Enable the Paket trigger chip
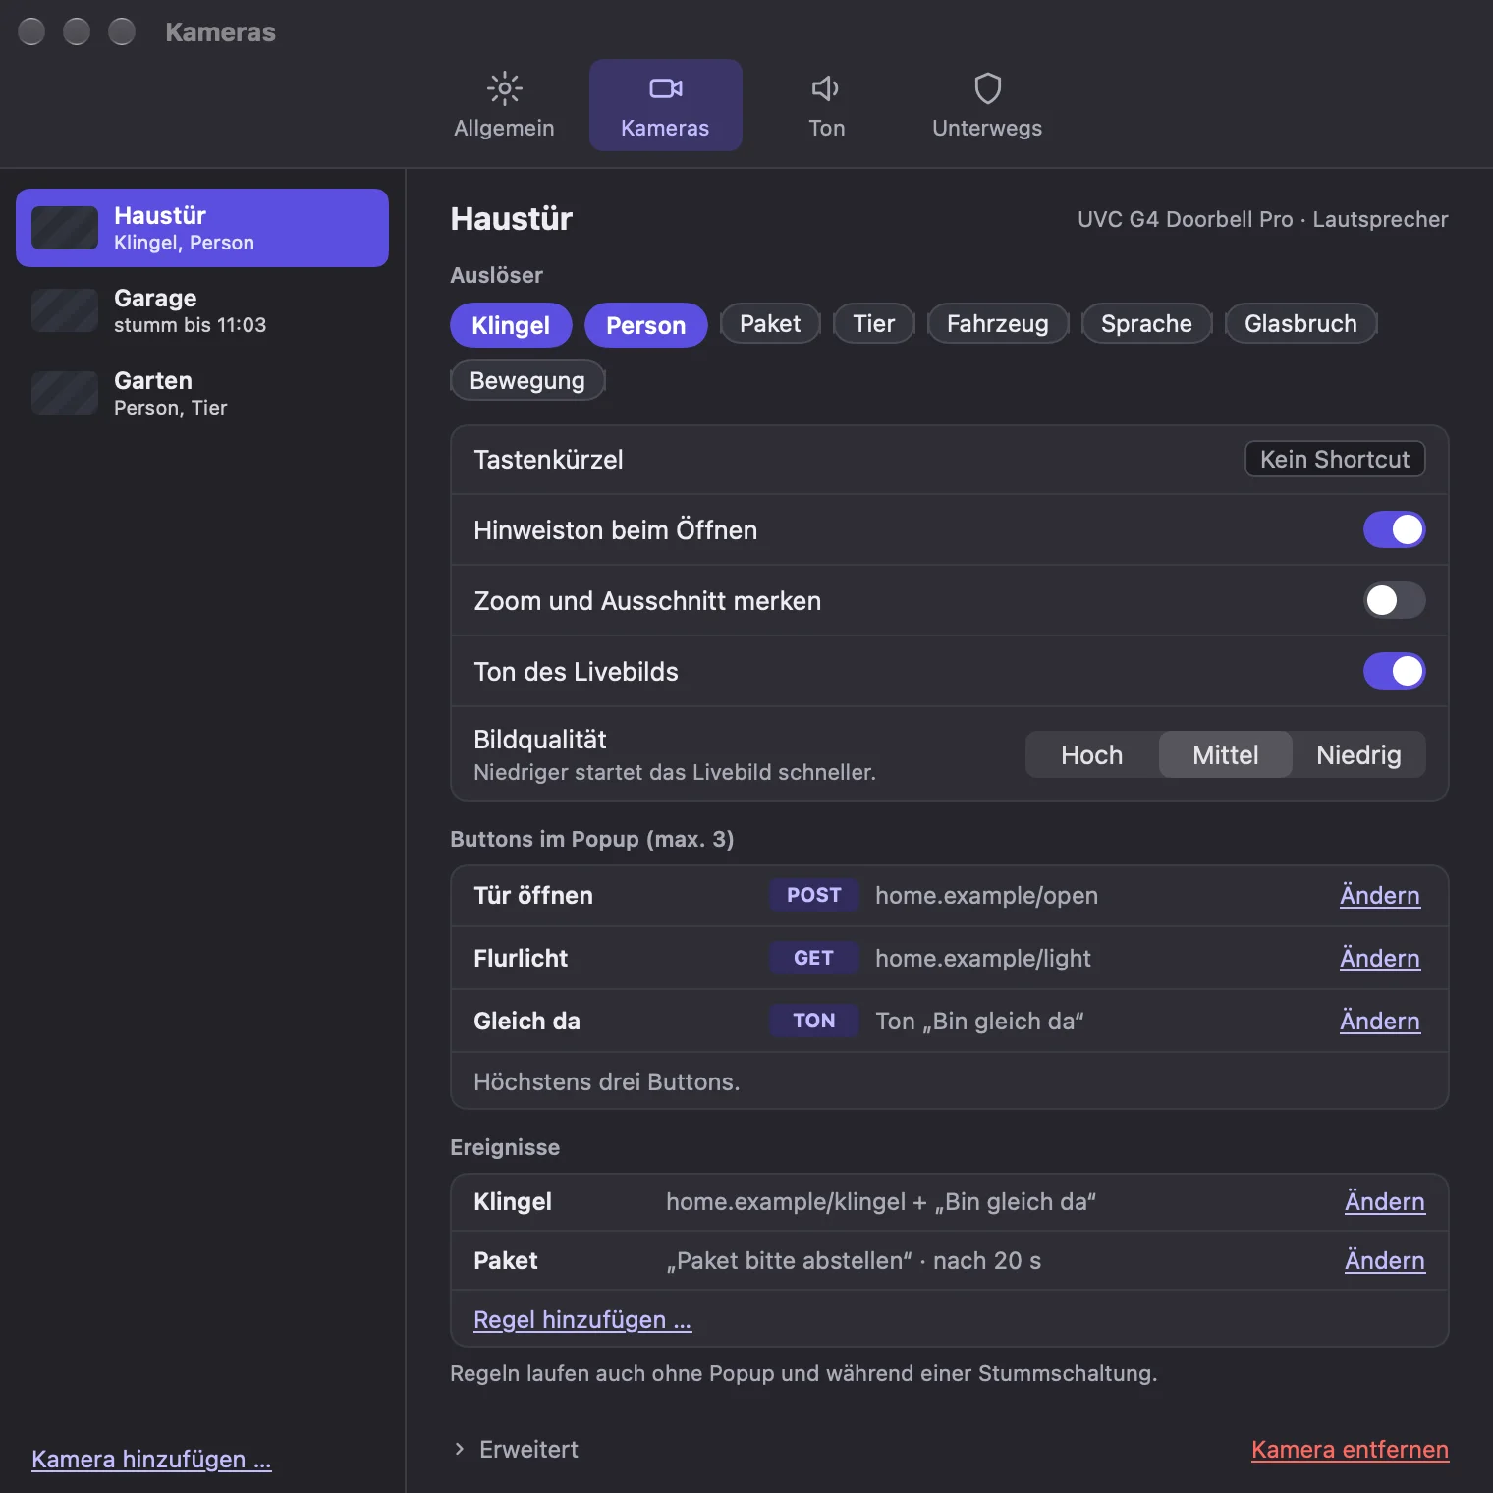 point(770,323)
